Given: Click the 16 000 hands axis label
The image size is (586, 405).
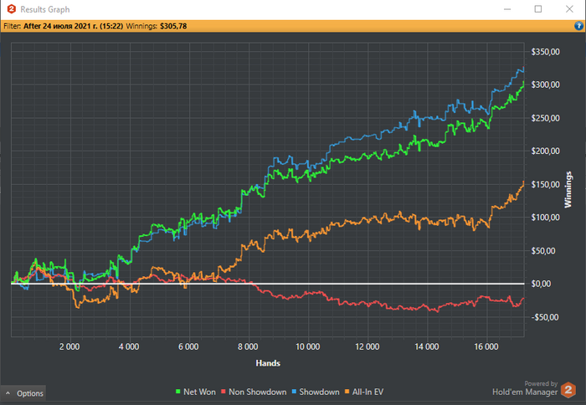Looking at the screenshot, I should coord(486,346).
